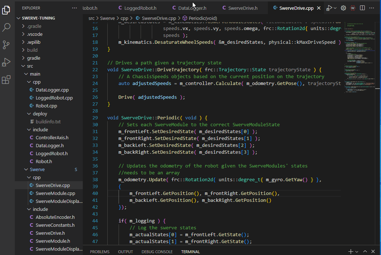Open the Run and Debug view

(x=7, y=62)
